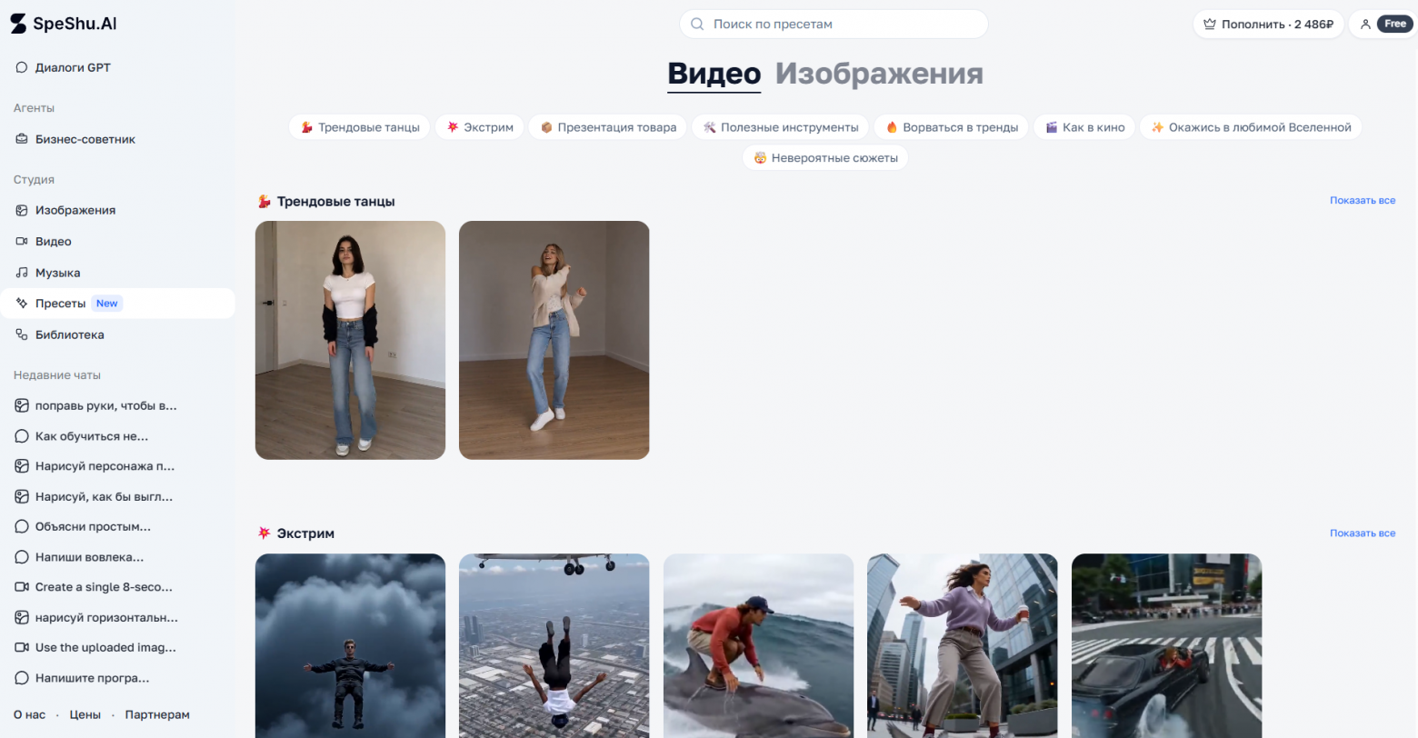This screenshot has width=1418, height=738.
Task: Switch to the Изображения tab heading
Action: 879,74
